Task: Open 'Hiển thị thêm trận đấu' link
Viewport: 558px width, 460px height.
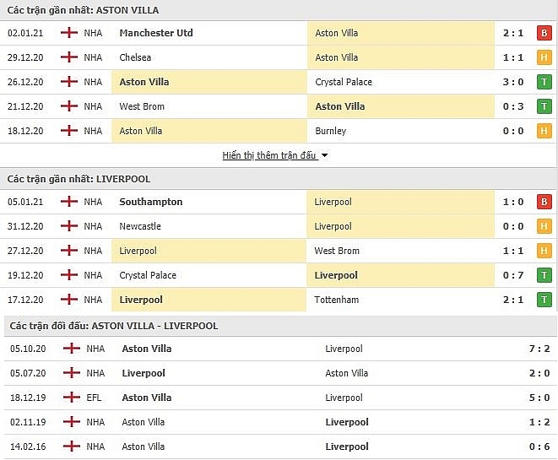Action: pyautogui.click(x=269, y=155)
